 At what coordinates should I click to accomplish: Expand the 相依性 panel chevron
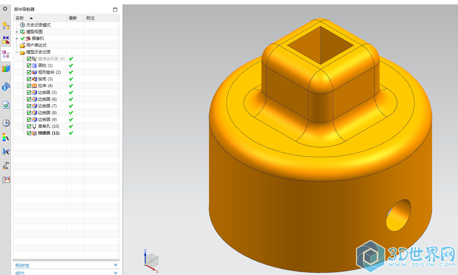click(x=116, y=266)
